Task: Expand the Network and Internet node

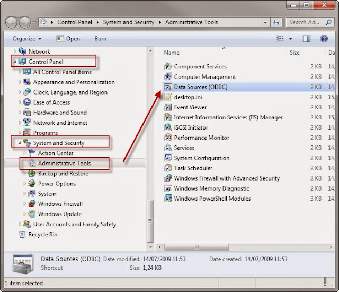Action: coord(20,123)
